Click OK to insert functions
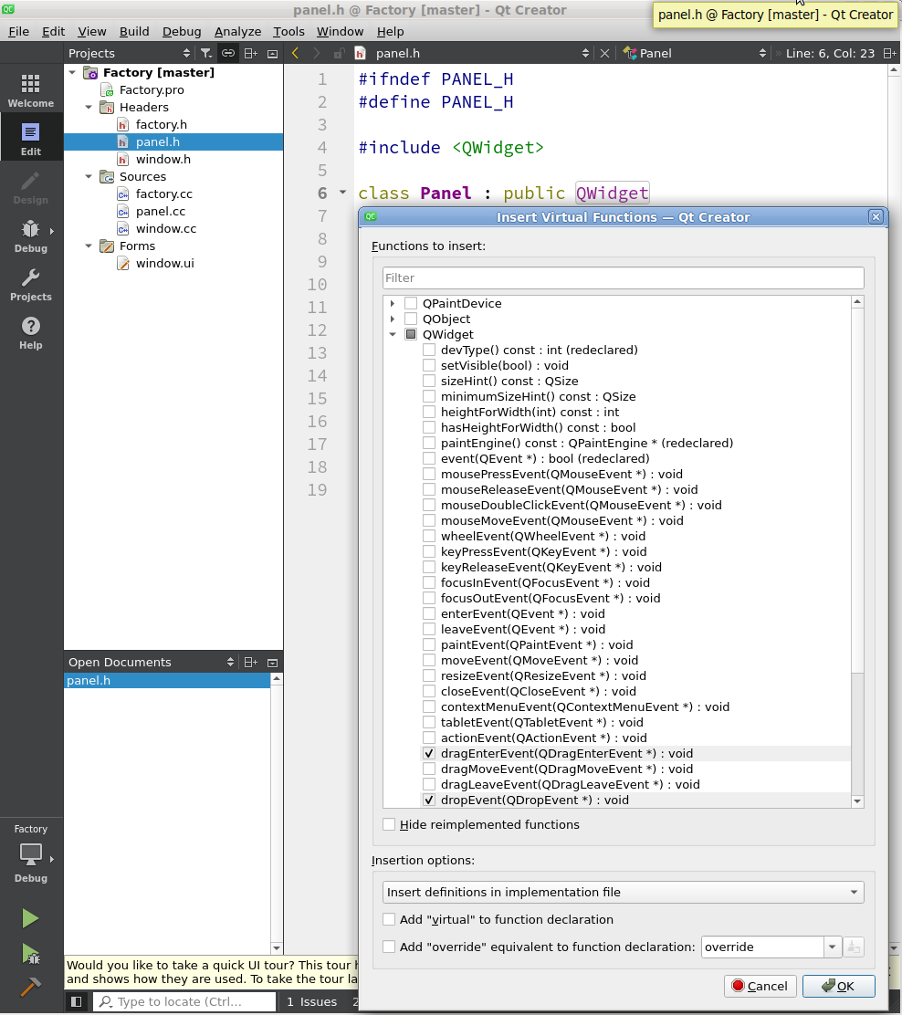Viewport: 902px width, 1015px height. click(838, 986)
